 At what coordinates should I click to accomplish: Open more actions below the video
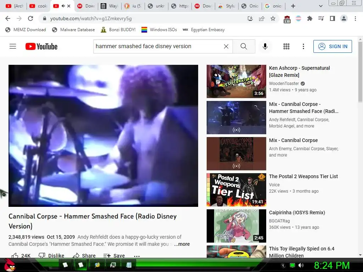137,256
